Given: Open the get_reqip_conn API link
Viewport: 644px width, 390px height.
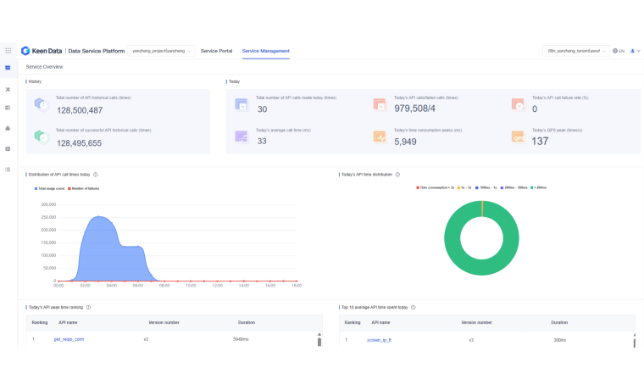Looking at the screenshot, I should pyautogui.click(x=69, y=339).
